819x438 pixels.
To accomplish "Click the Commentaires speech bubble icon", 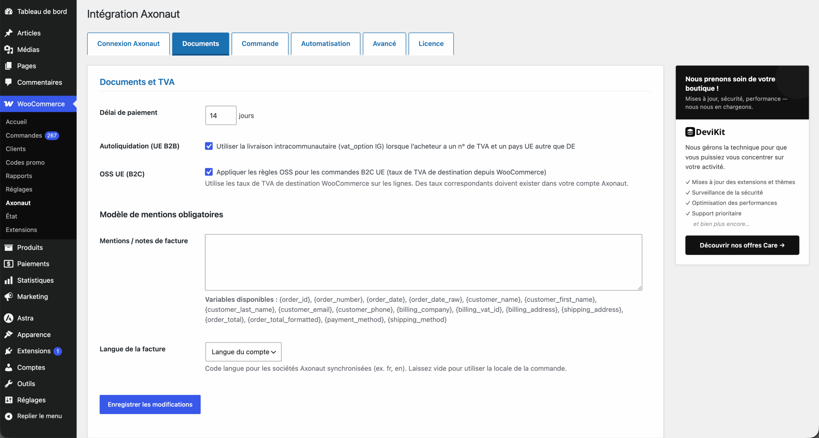I will [x=9, y=82].
